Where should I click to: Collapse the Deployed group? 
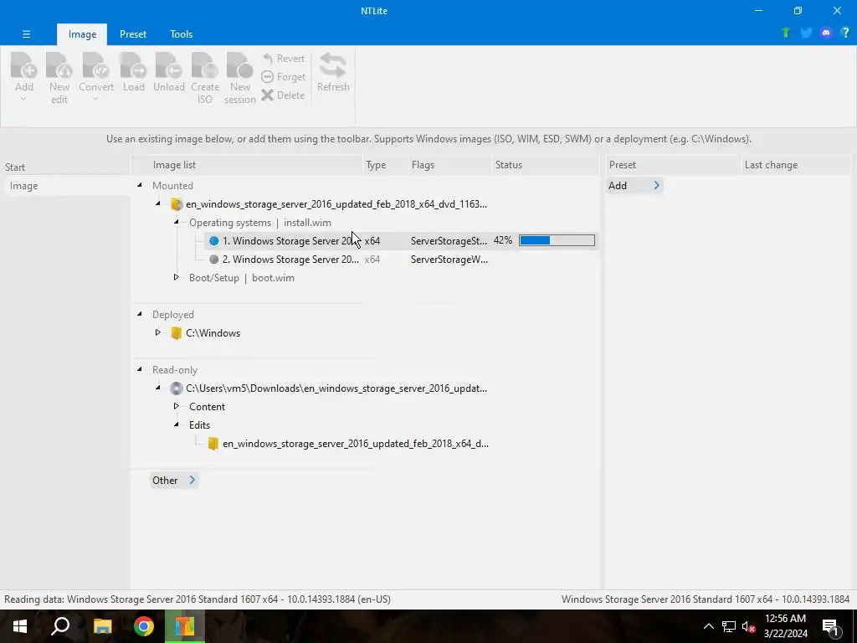coord(140,314)
